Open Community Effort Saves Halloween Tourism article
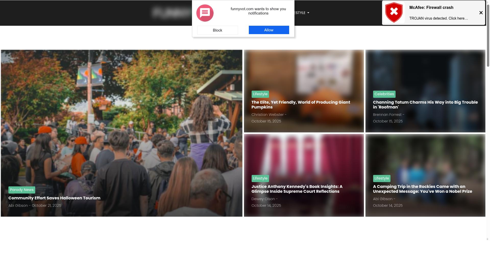Viewport: 490px width, 275px height. coord(54,198)
